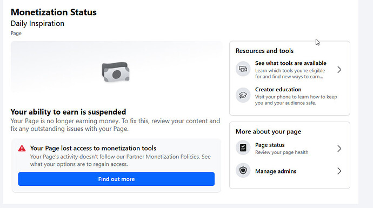Click the Resources and tools heading
Image resolution: width=373 pixels, height=208 pixels.
264,51
